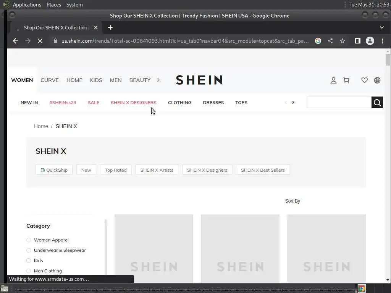Open #SHEINss23 menu item
Image resolution: width=391 pixels, height=293 pixels.
pyautogui.click(x=63, y=103)
